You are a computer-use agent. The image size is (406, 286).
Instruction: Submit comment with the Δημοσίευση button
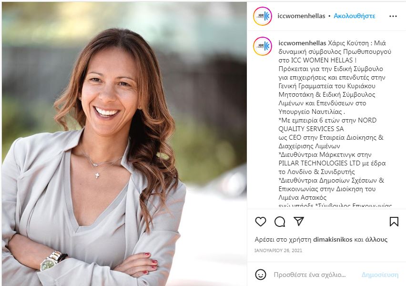[x=380, y=275]
